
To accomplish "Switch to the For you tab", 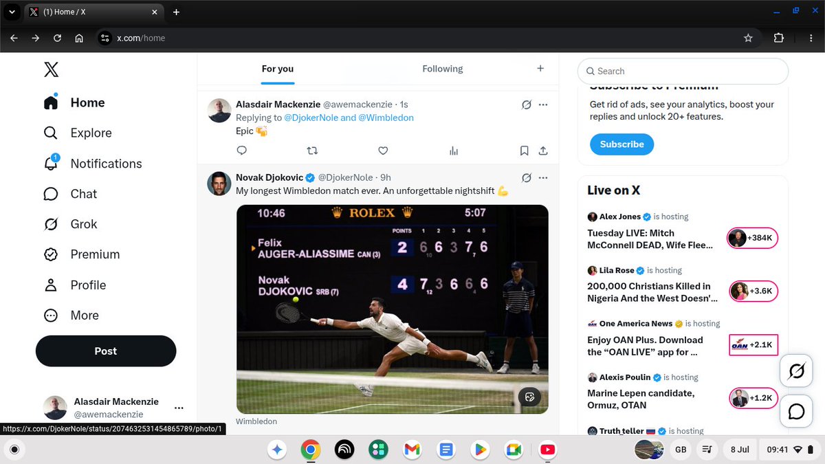I will [278, 69].
